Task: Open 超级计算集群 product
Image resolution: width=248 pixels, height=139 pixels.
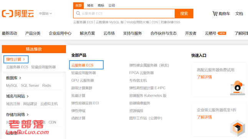Action: coord(82,88)
